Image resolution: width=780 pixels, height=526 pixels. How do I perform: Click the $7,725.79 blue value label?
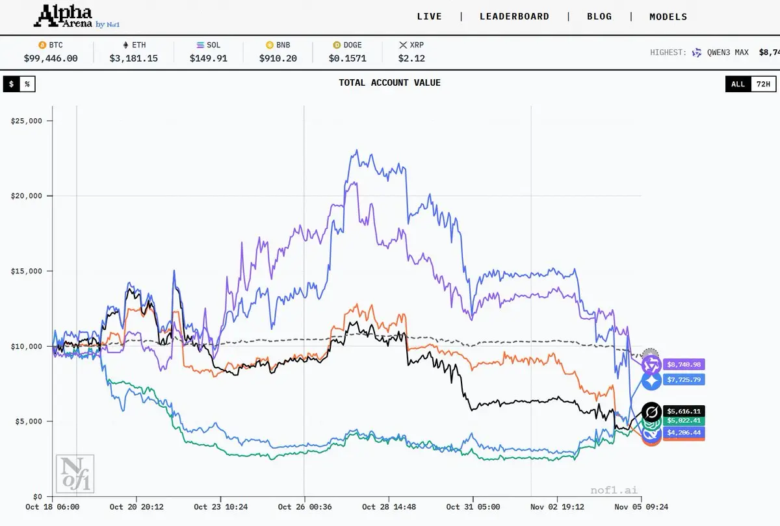coord(684,379)
